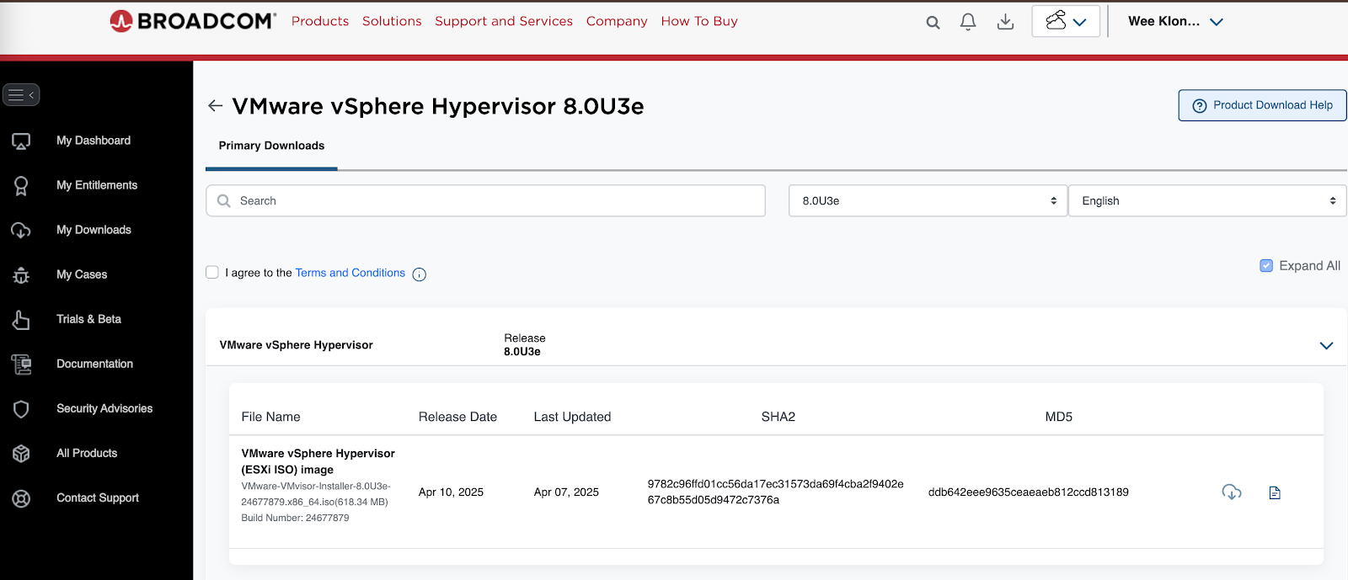The height and width of the screenshot is (580, 1348).
Task: Click the My Entitlements ribbon icon
Action: pyautogui.click(x=21, y=186)
